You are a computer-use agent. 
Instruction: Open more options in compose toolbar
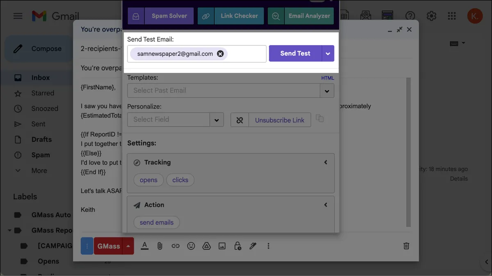point(269,246)
